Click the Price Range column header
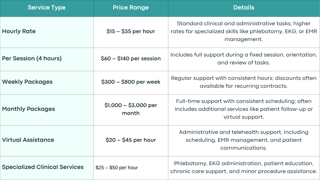The image size is (320, 180). 131,8
